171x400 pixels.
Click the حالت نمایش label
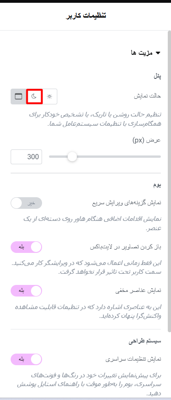point(147,97)
